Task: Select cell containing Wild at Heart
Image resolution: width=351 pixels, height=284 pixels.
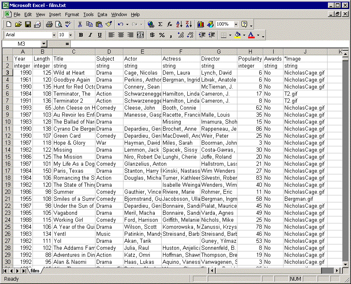Action: pos(74,73)
